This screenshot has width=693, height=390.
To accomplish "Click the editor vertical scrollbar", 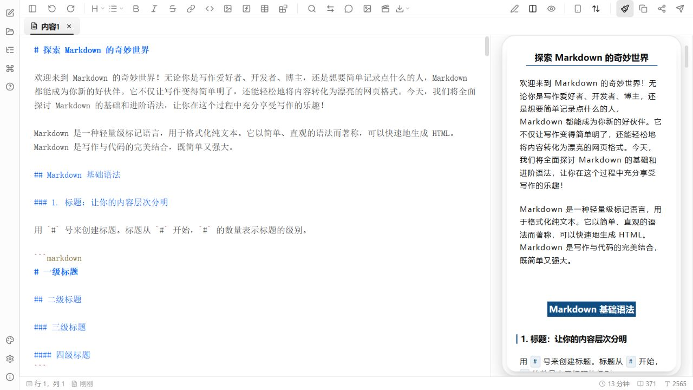I will click(487, 47).
